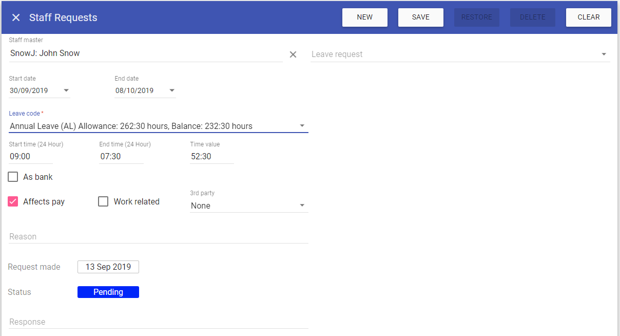
Task: Enable the As bank checkbox
Action: click(x=13, y=177)
